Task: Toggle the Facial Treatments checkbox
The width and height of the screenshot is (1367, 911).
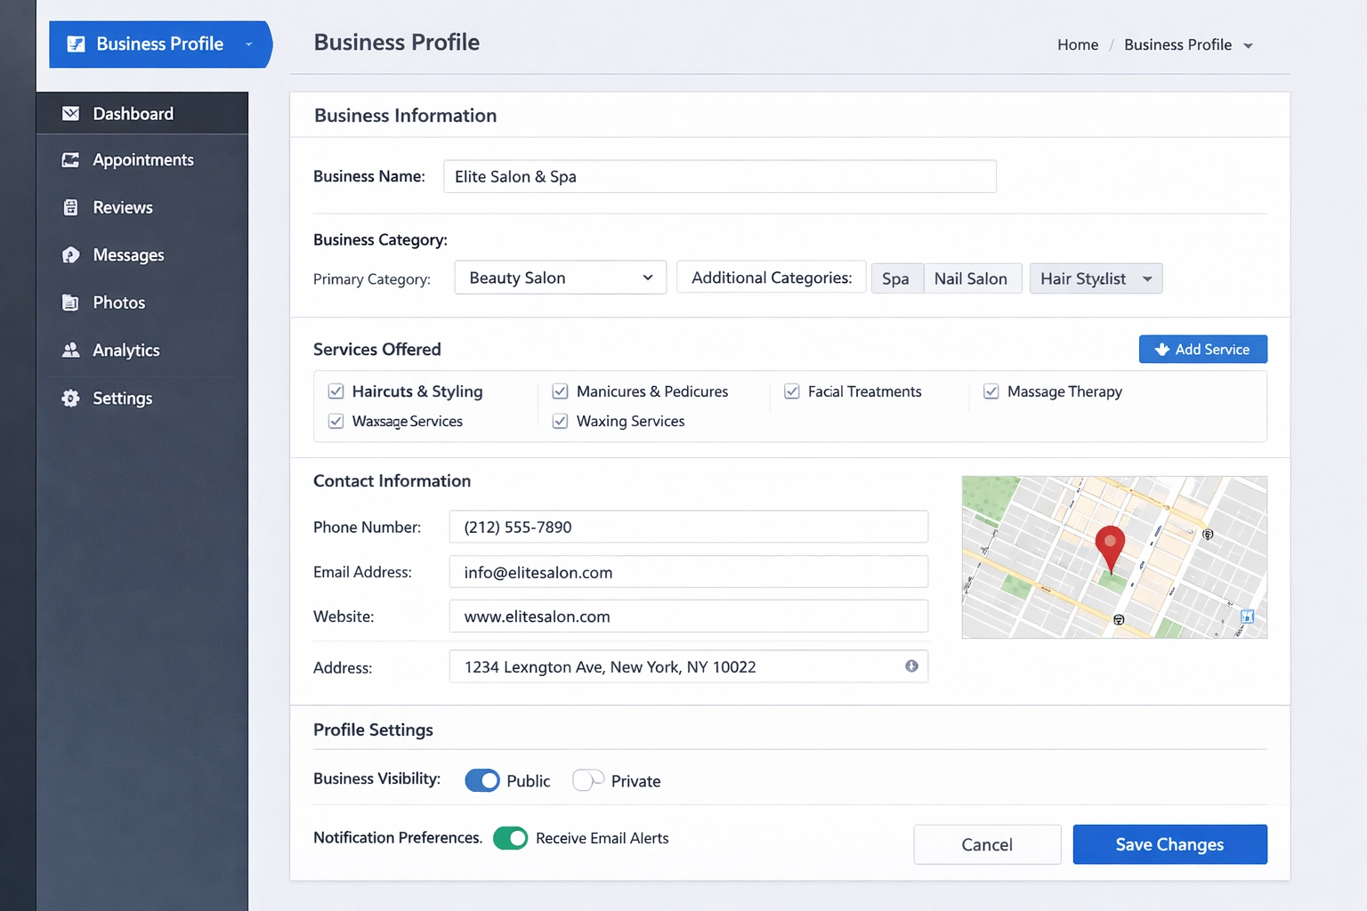Action: 791,391
